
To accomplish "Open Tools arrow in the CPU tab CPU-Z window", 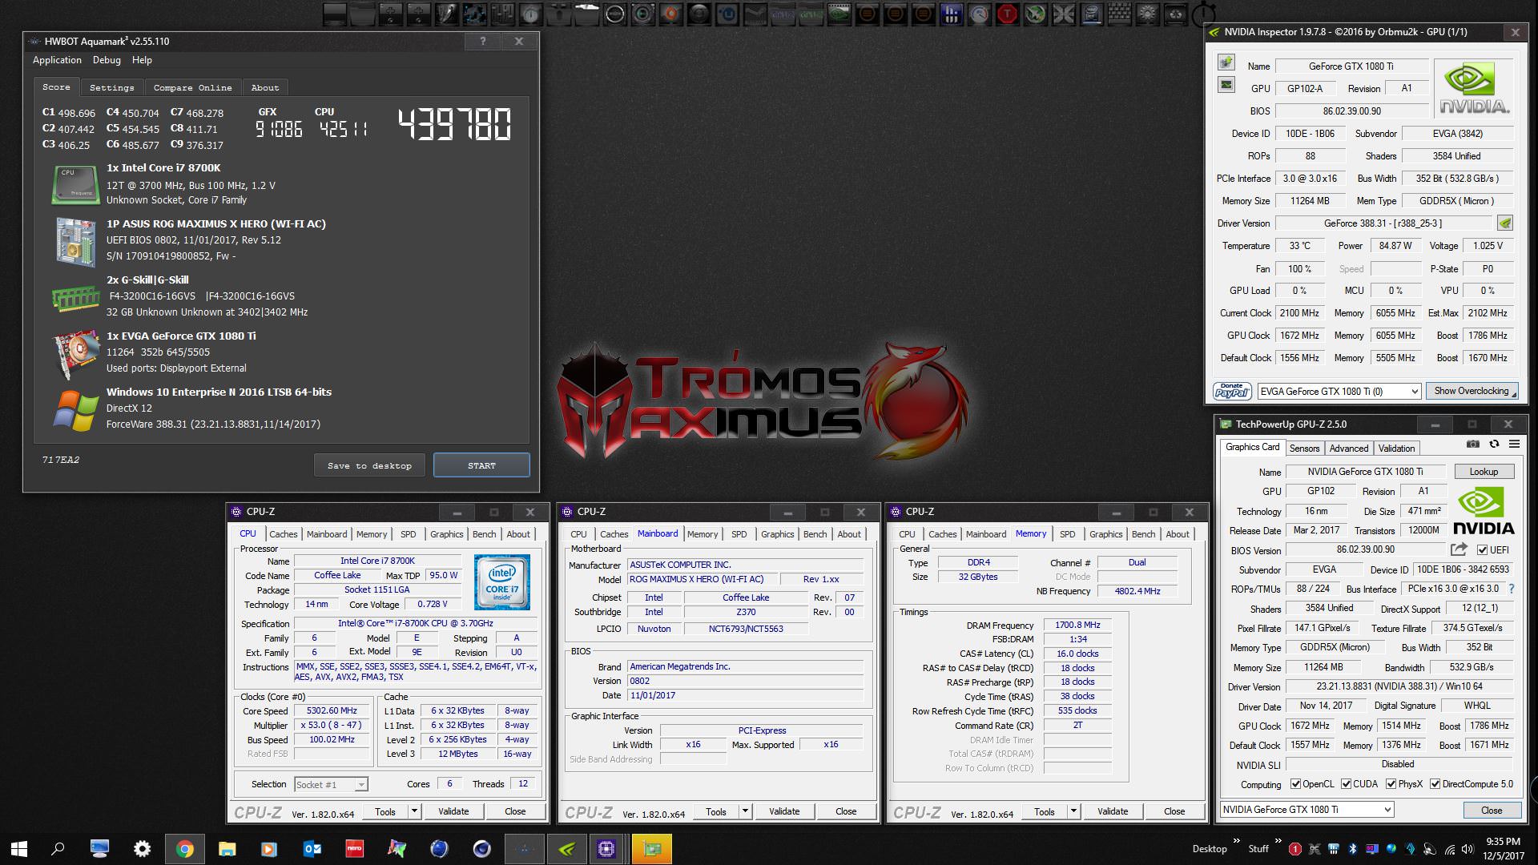I will point(414,811).
